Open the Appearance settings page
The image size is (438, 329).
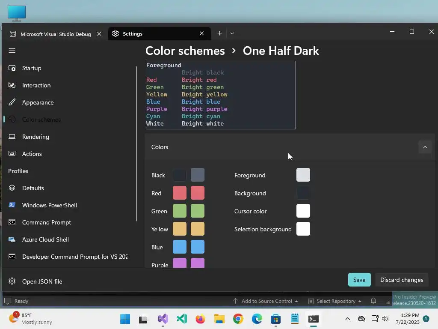(69, 102)
